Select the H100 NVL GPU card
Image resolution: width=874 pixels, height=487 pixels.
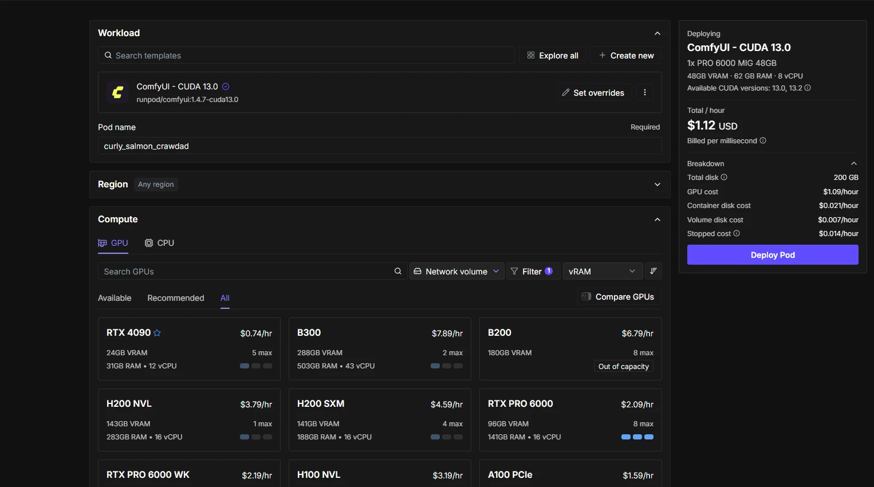coord(380,473)
